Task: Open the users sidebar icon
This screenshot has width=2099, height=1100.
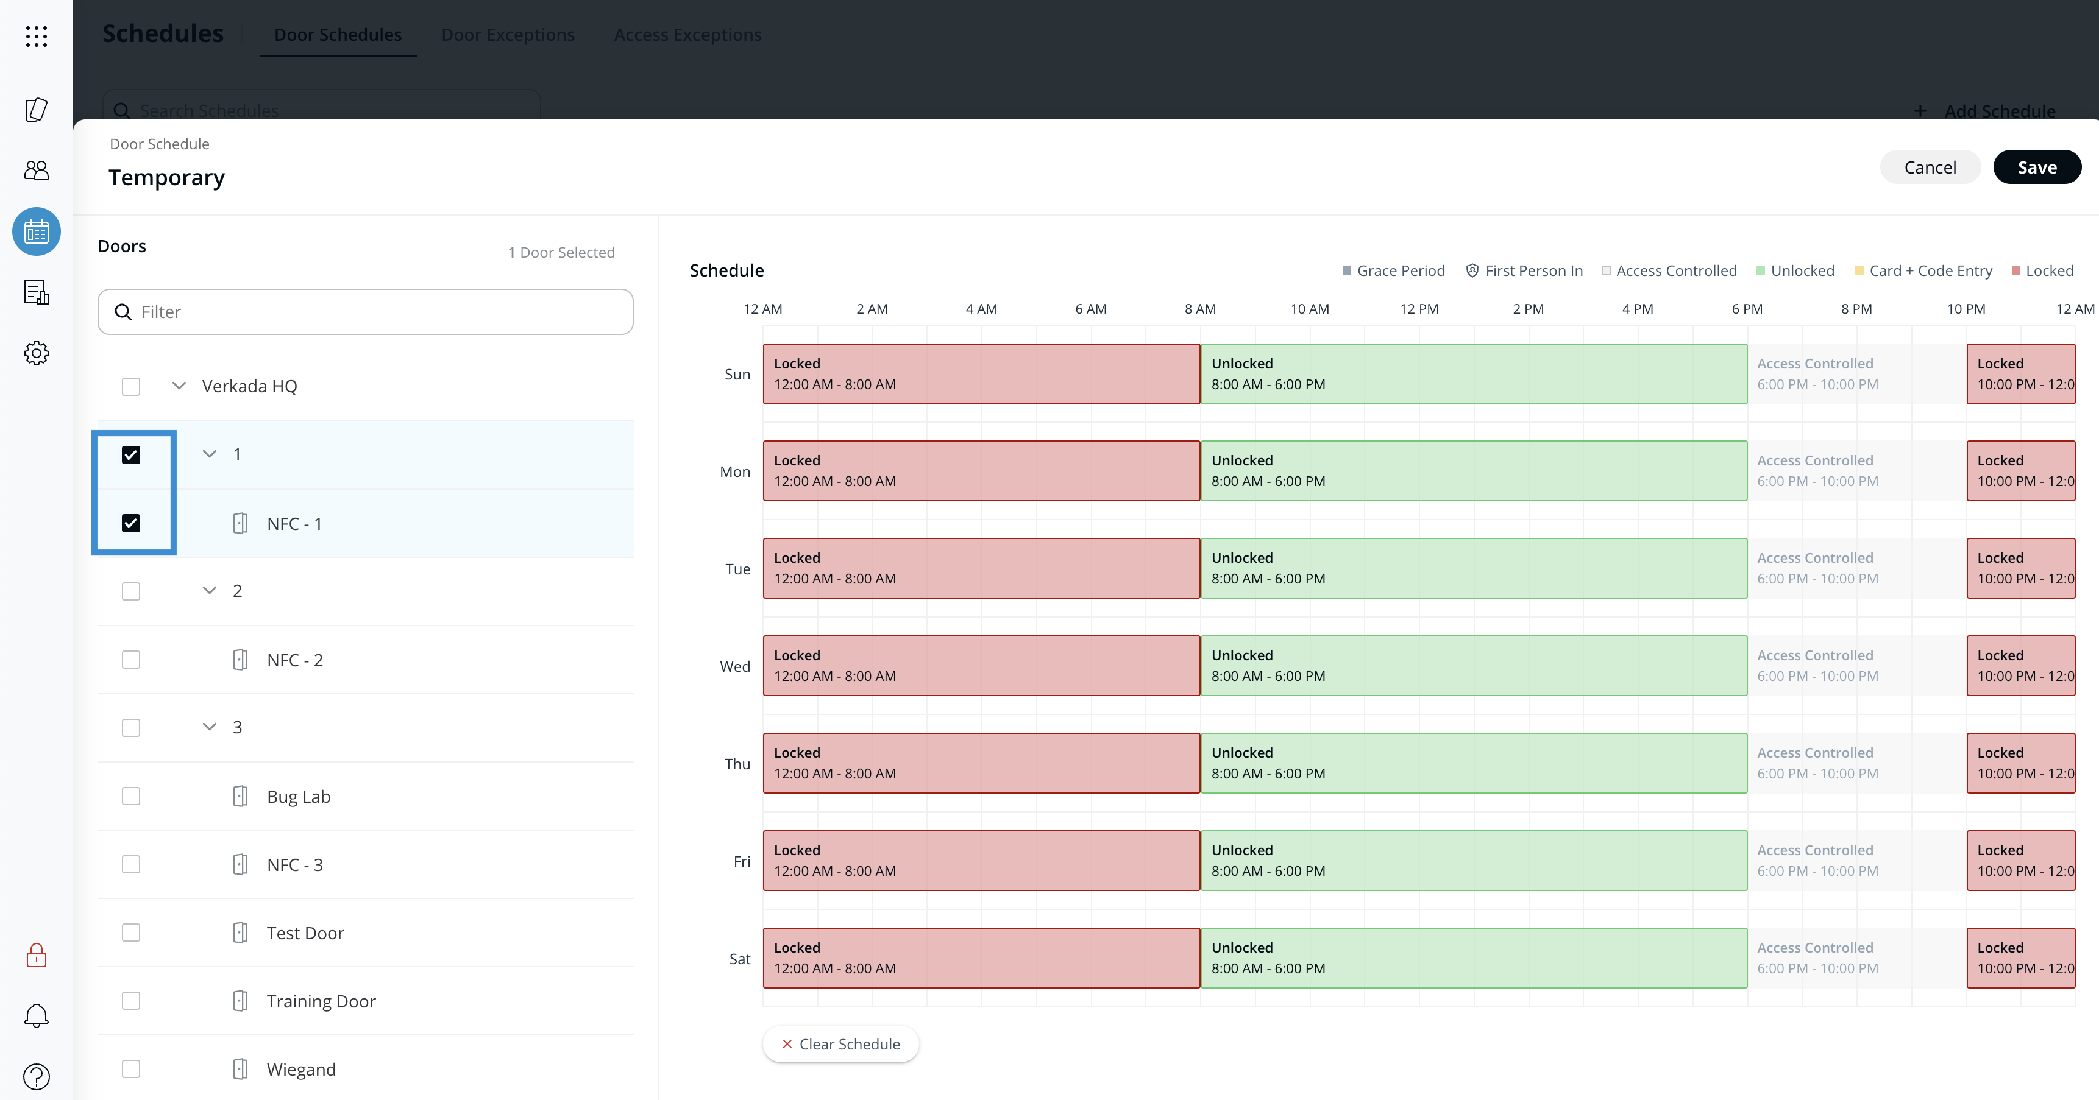Action: click(36, 170)
